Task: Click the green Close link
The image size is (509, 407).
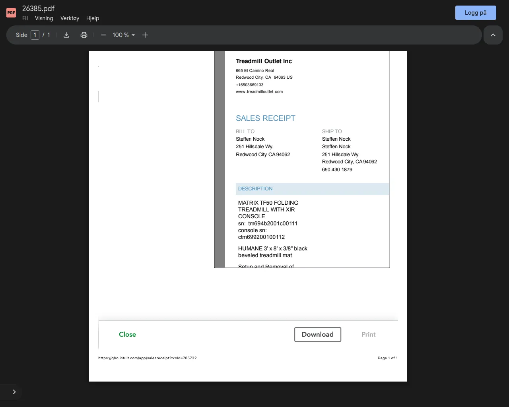Action: click(x=127, y=335)
